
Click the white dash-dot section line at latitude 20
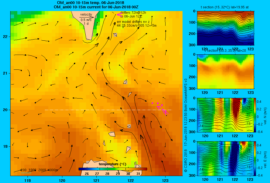108,110
